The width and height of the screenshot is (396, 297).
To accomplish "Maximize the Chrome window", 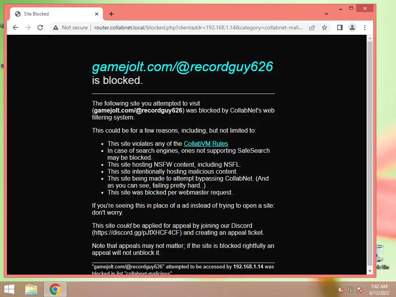I will point(351,9).
